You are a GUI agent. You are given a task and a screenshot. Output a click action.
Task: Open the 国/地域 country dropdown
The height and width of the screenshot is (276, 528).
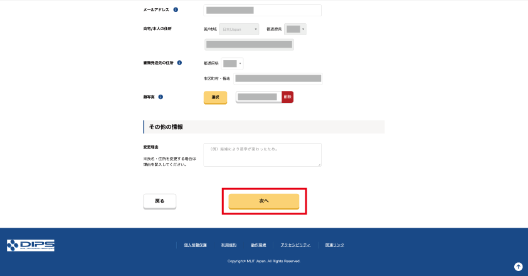coord(239,29)
